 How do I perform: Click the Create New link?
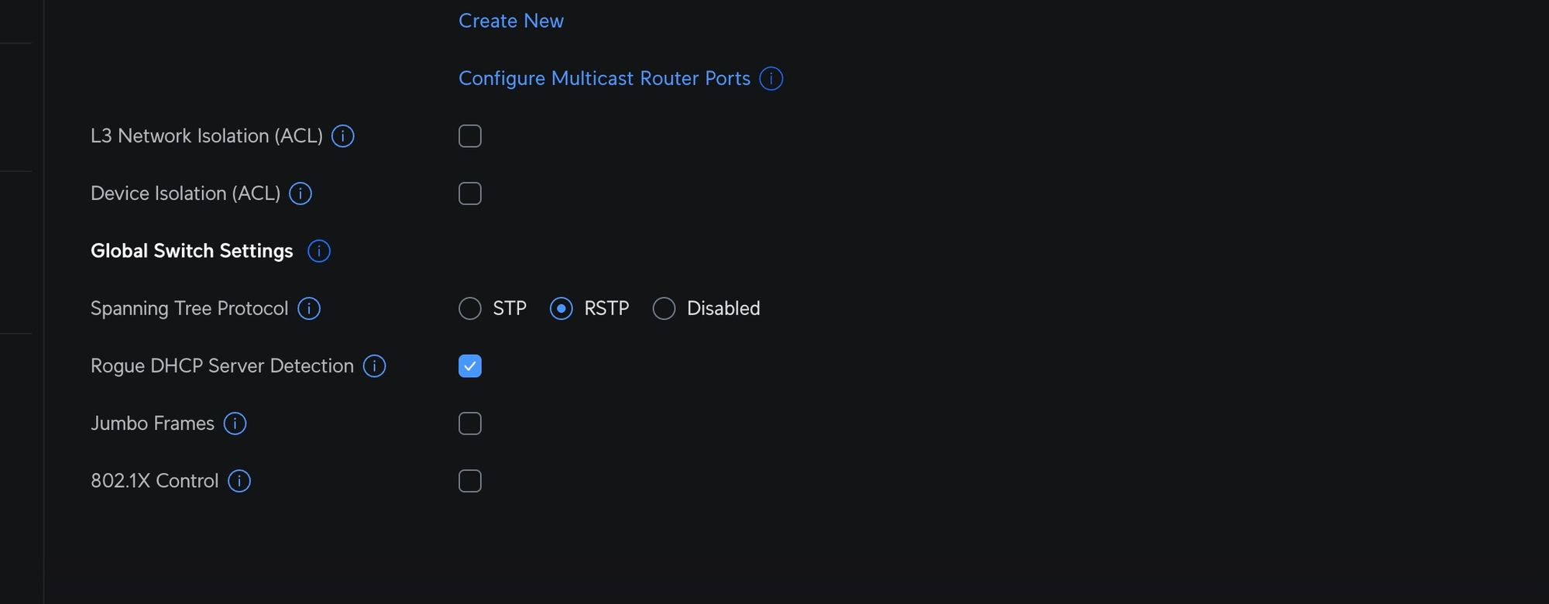click(x=511, y=21)
